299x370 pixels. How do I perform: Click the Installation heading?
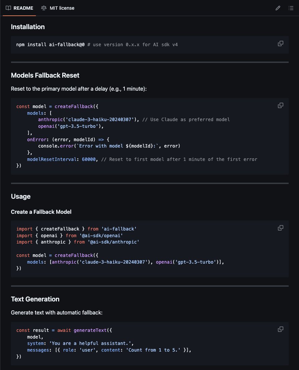coord(28,27)
